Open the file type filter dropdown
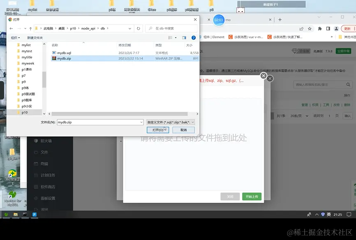This screenshot has height=240, width=356. pyautogui.click(x=171, y=122)
